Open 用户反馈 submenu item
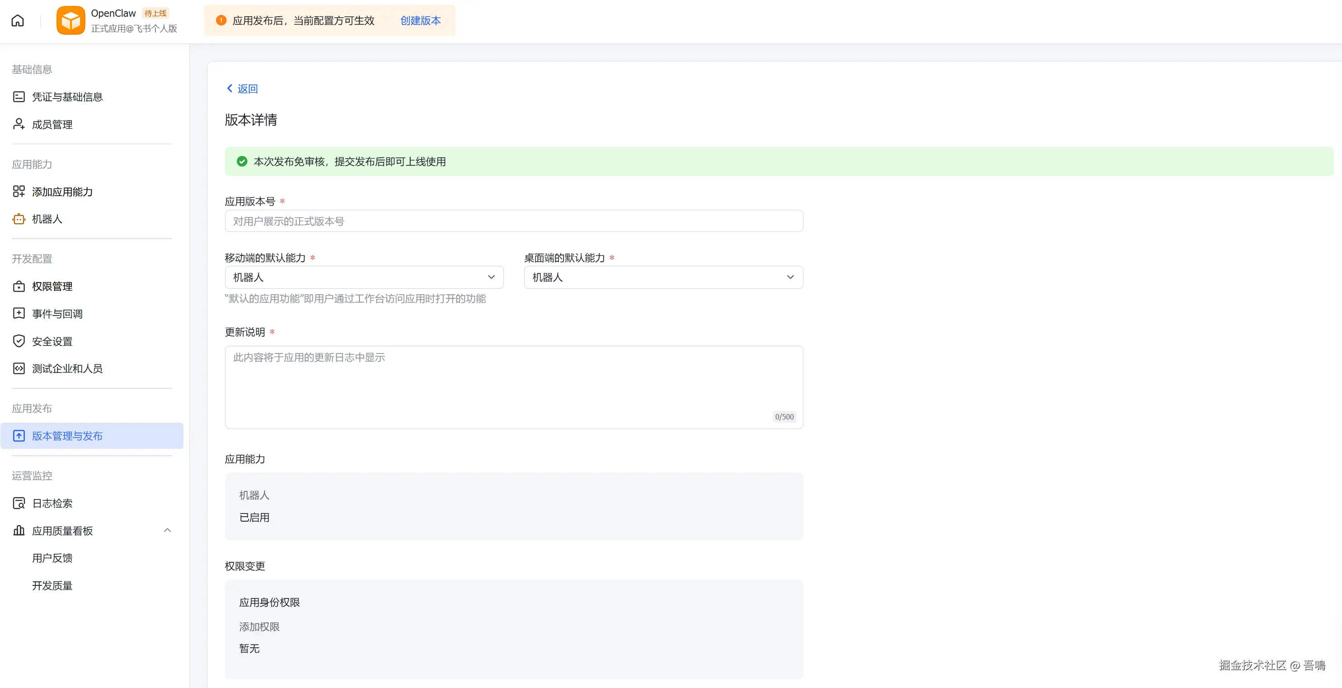Image resolution: width=1342 pixels, height=688 pixels. (52, 558)
